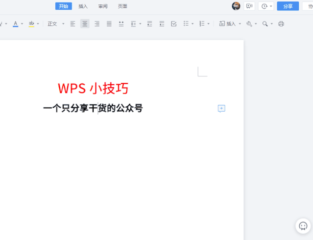The height and width of the screenshot is (240, 313).
Task: Click the 插入 toolbar button
Action: pos(227,24)
